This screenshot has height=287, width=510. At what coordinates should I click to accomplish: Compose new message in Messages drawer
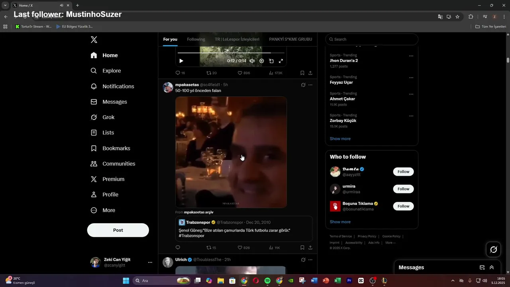click(482, 267)
